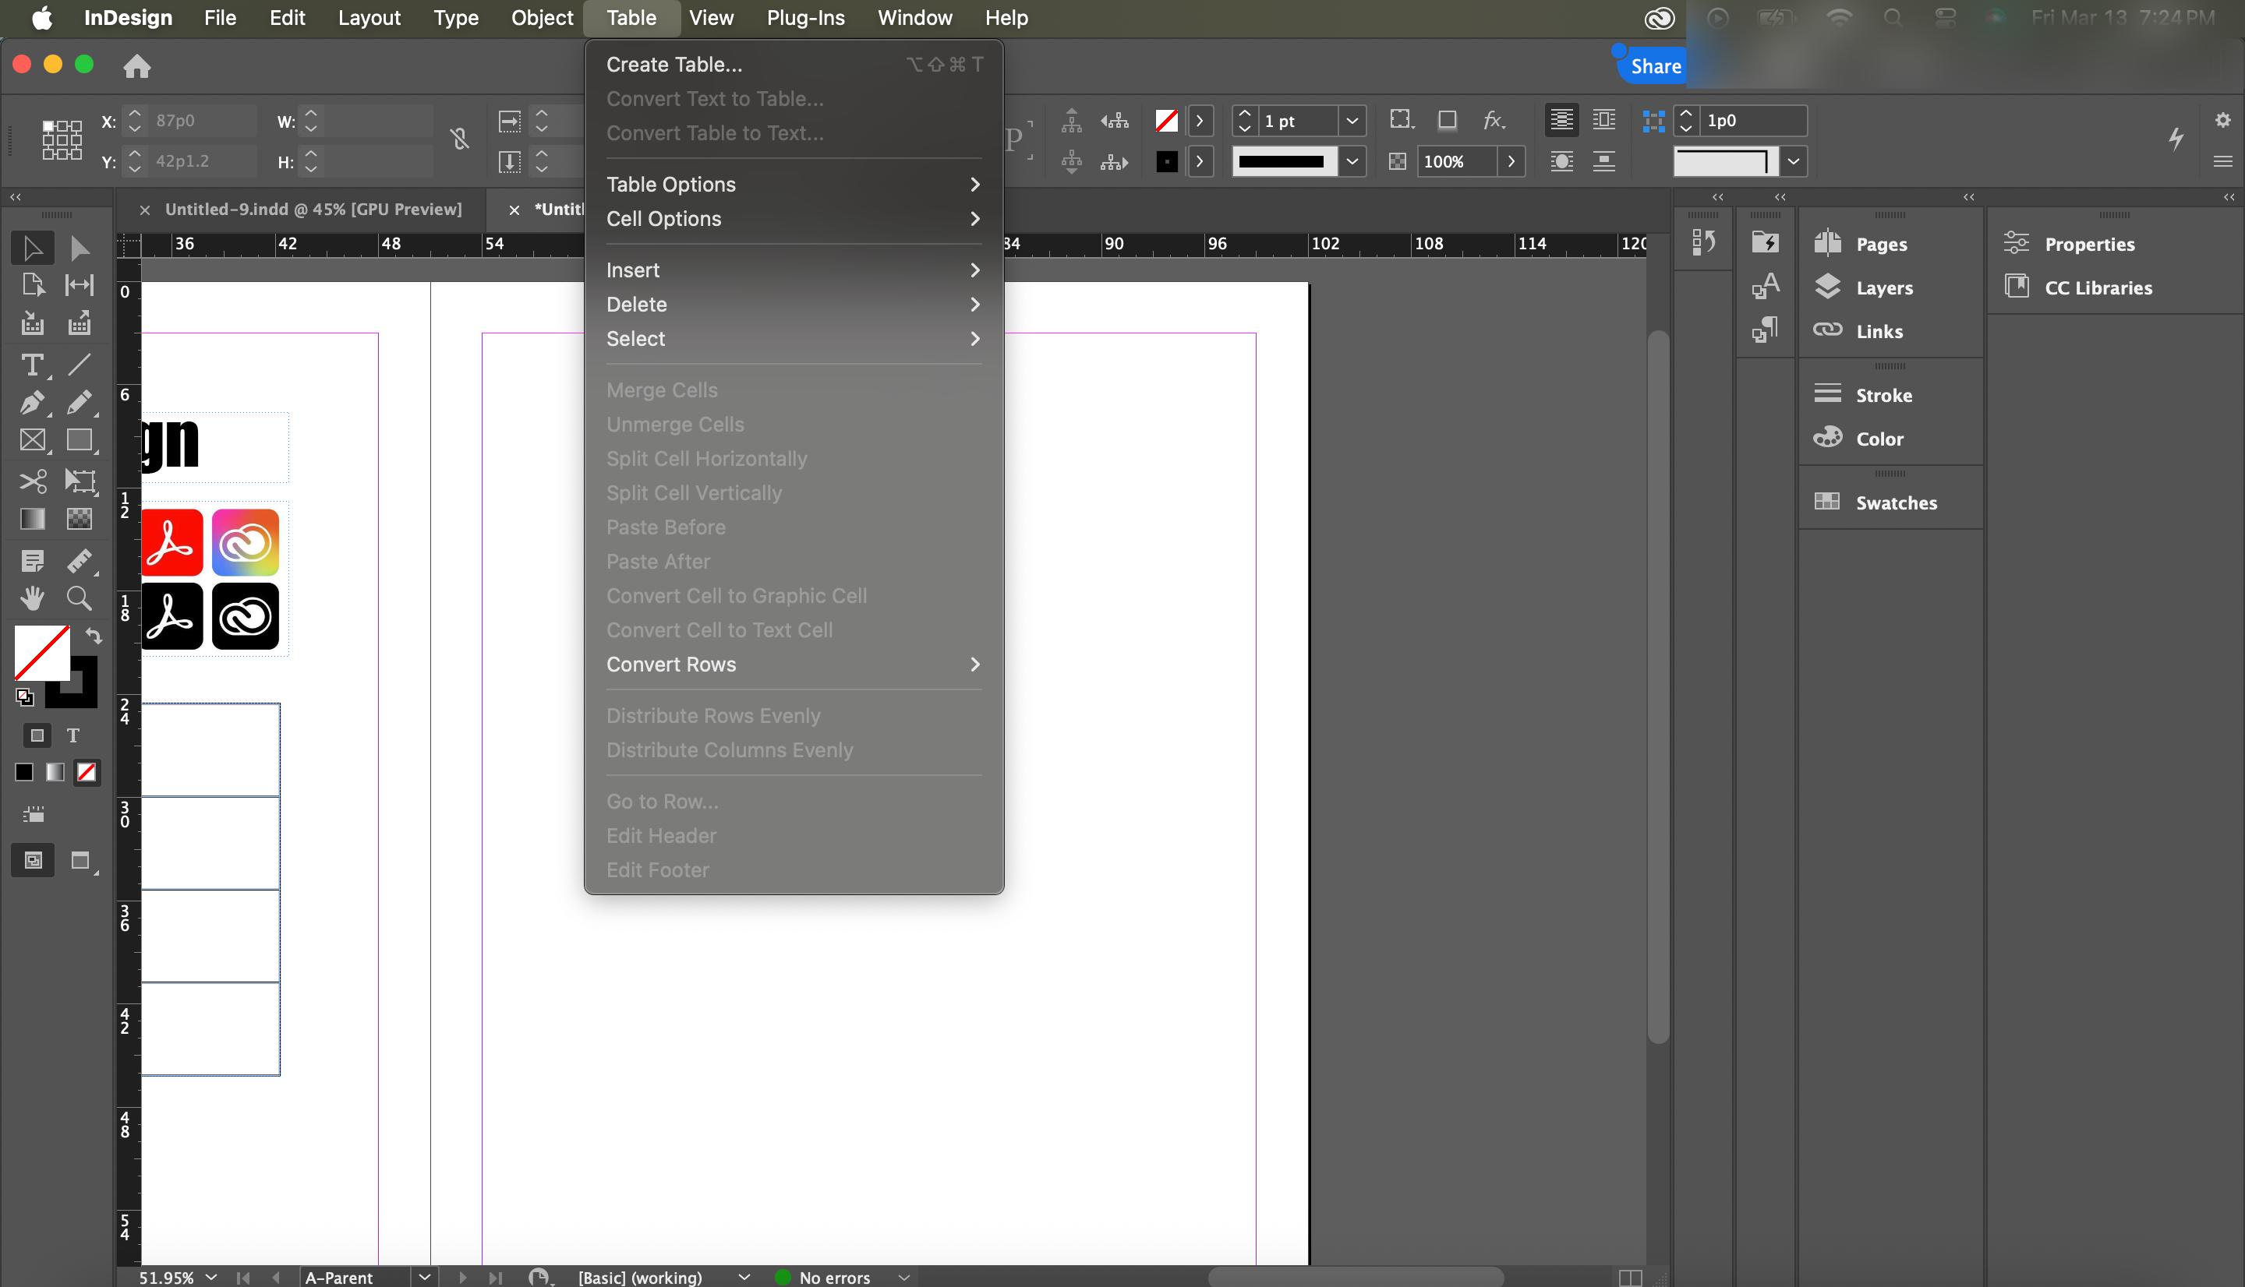Screen dimensions: 2245x1287
Task: Select the Rectangle Frame tool
Action: [32, 440]
